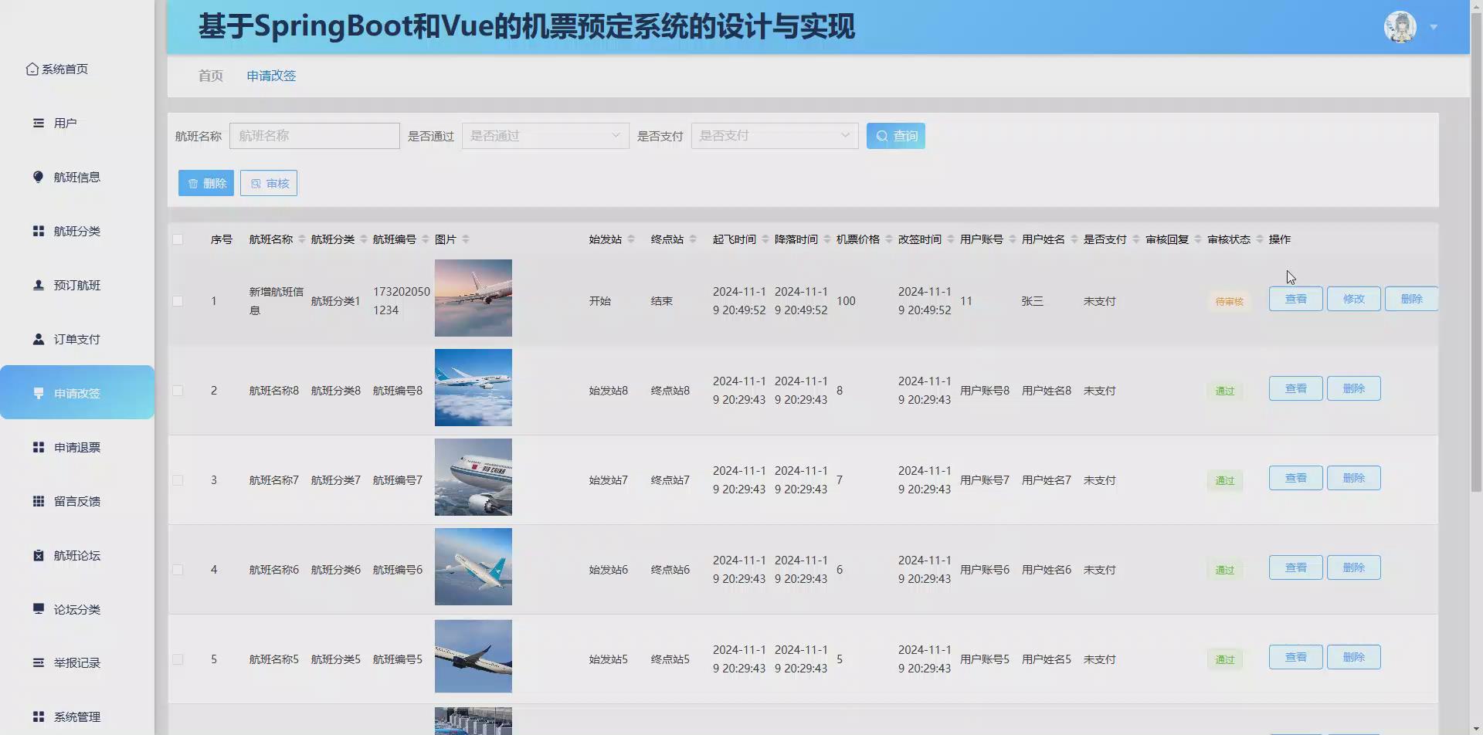Sort by 用户姓名 column arrows

coord(1074,239)
